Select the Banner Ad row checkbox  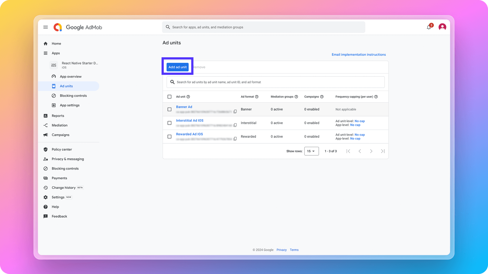(169, 109)
